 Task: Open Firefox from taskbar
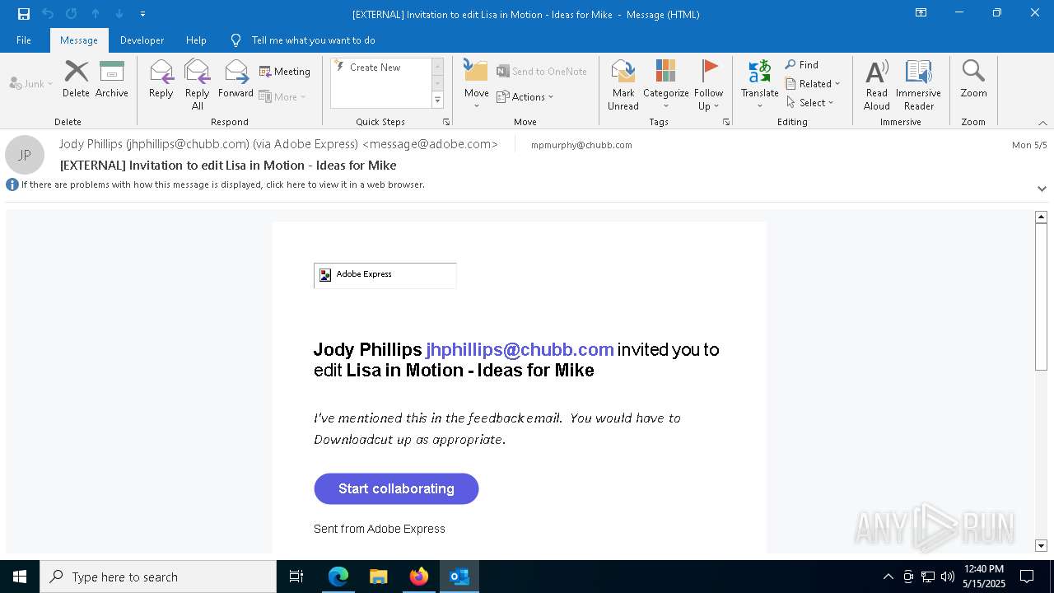click(x=419, y=577)
